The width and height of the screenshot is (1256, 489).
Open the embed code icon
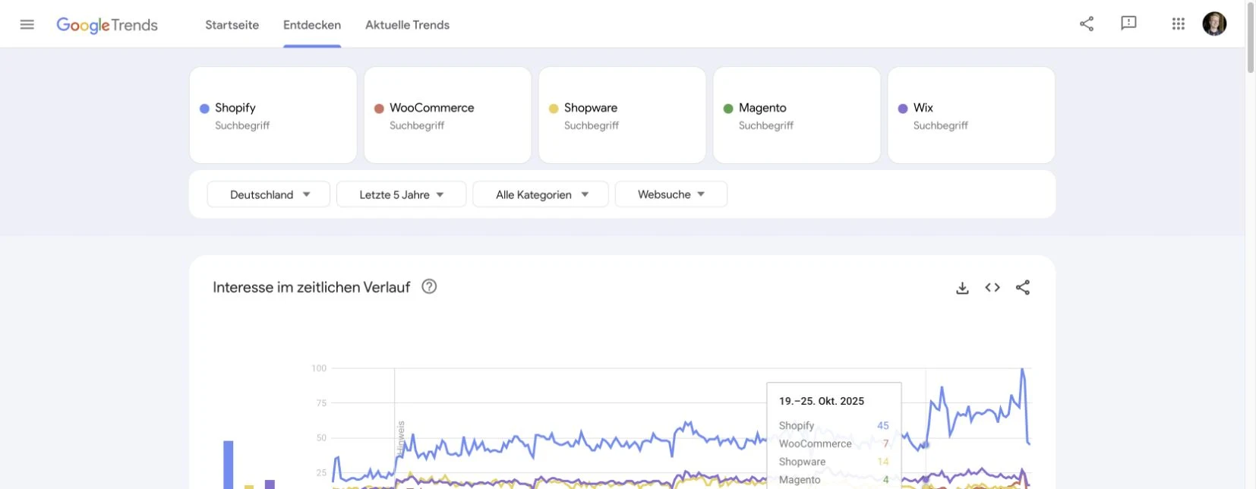[x=992, y=288]
